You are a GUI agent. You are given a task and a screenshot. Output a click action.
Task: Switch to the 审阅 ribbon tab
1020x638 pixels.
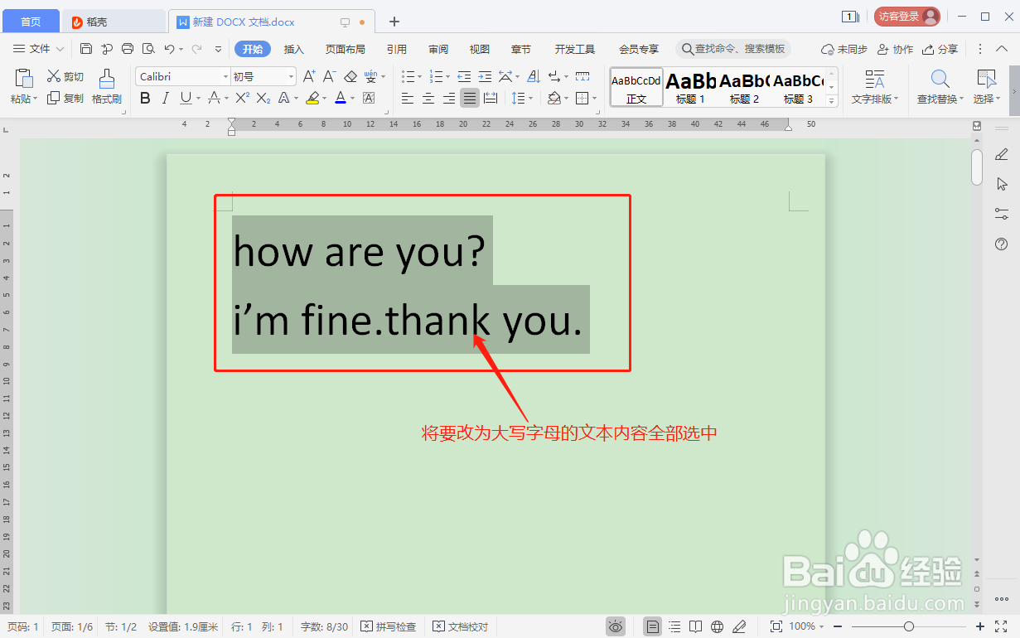438,49
